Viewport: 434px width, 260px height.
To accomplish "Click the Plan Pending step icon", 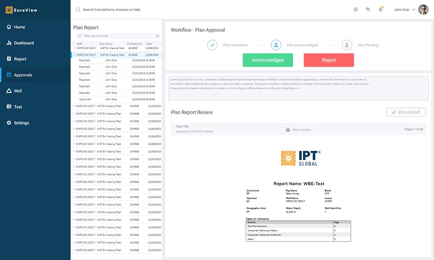I will tap(347, 45).
